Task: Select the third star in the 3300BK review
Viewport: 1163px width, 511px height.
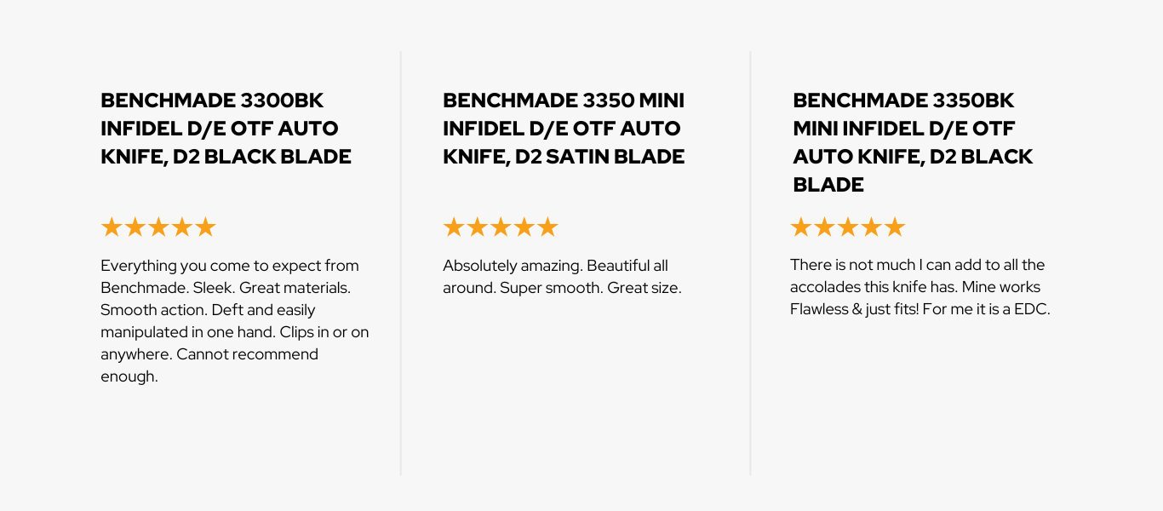Action: pos(158,227)
